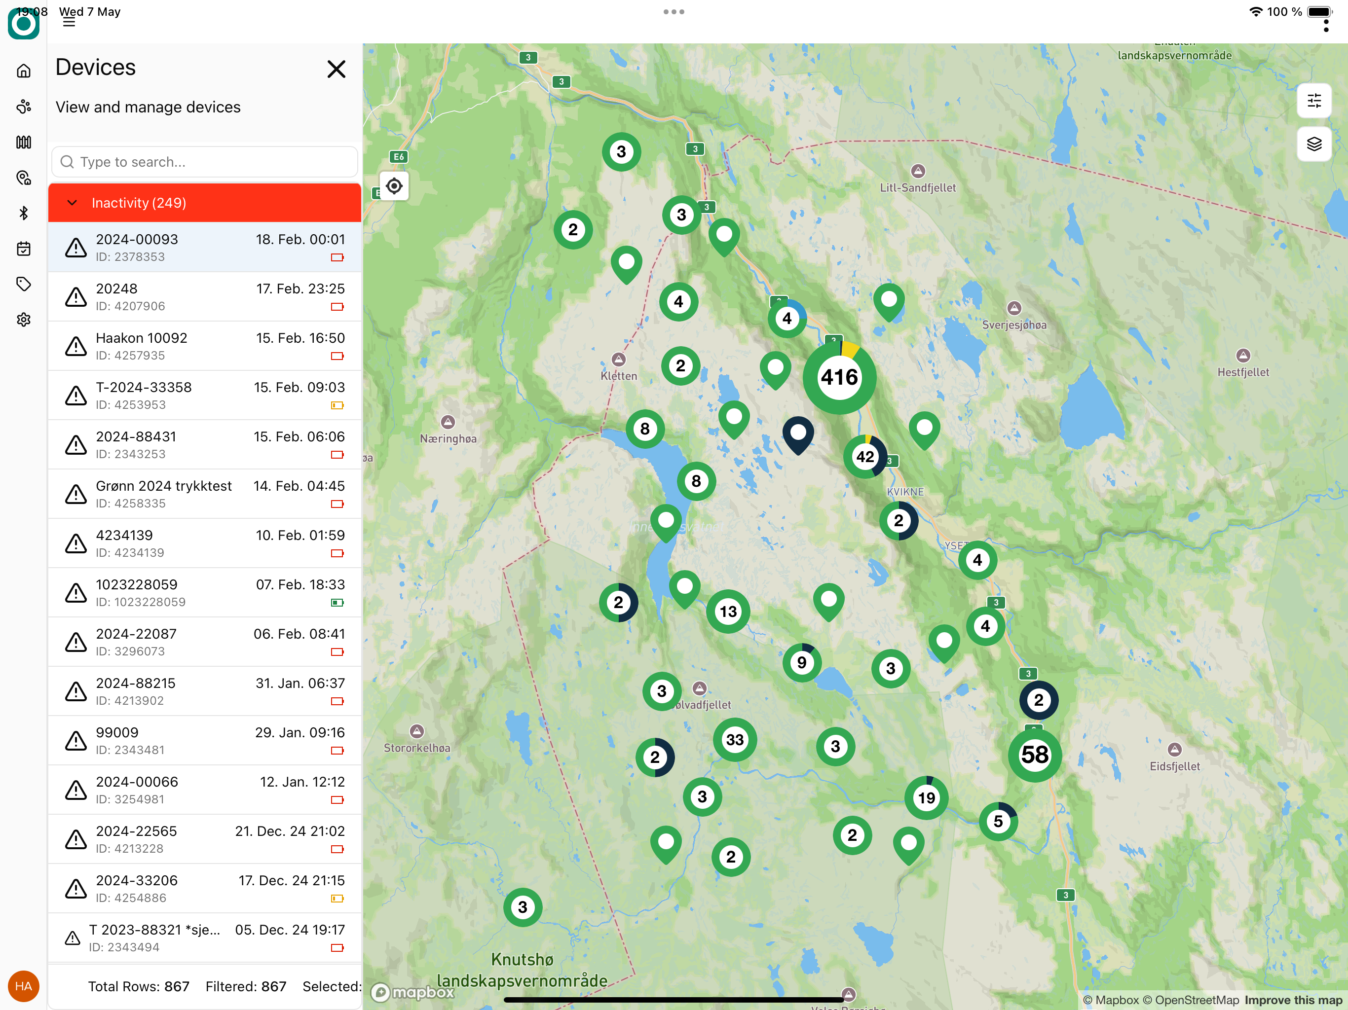This screenshot has width=1348, height=1010.
Task: Open the Bluetooth sidebar icon
Action: click(24, 213)
